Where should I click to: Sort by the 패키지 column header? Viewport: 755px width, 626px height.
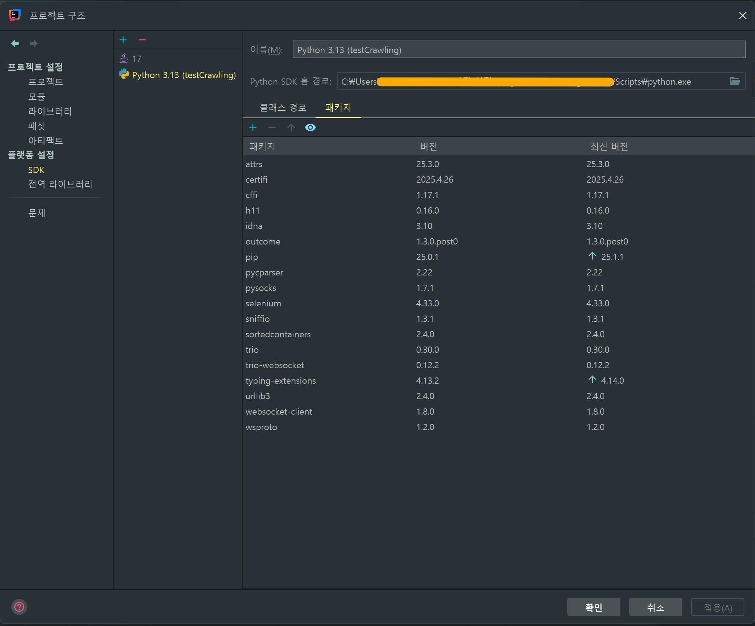point(262,147)
